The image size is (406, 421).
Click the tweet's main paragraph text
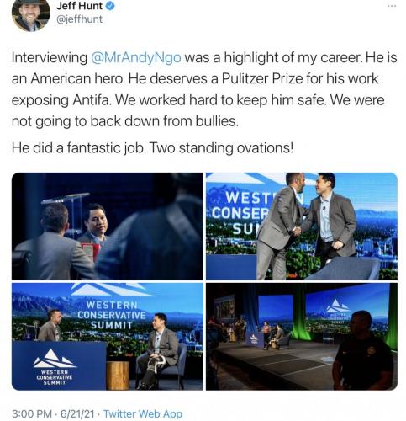[x=204, y=89]
